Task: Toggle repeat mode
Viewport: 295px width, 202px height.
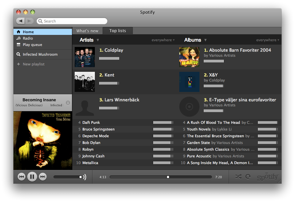Action: coord(248,176)
